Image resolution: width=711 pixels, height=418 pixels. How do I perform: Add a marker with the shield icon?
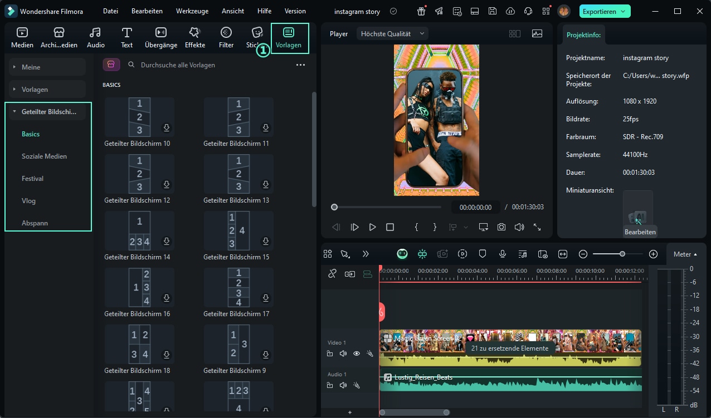point(483,254)
